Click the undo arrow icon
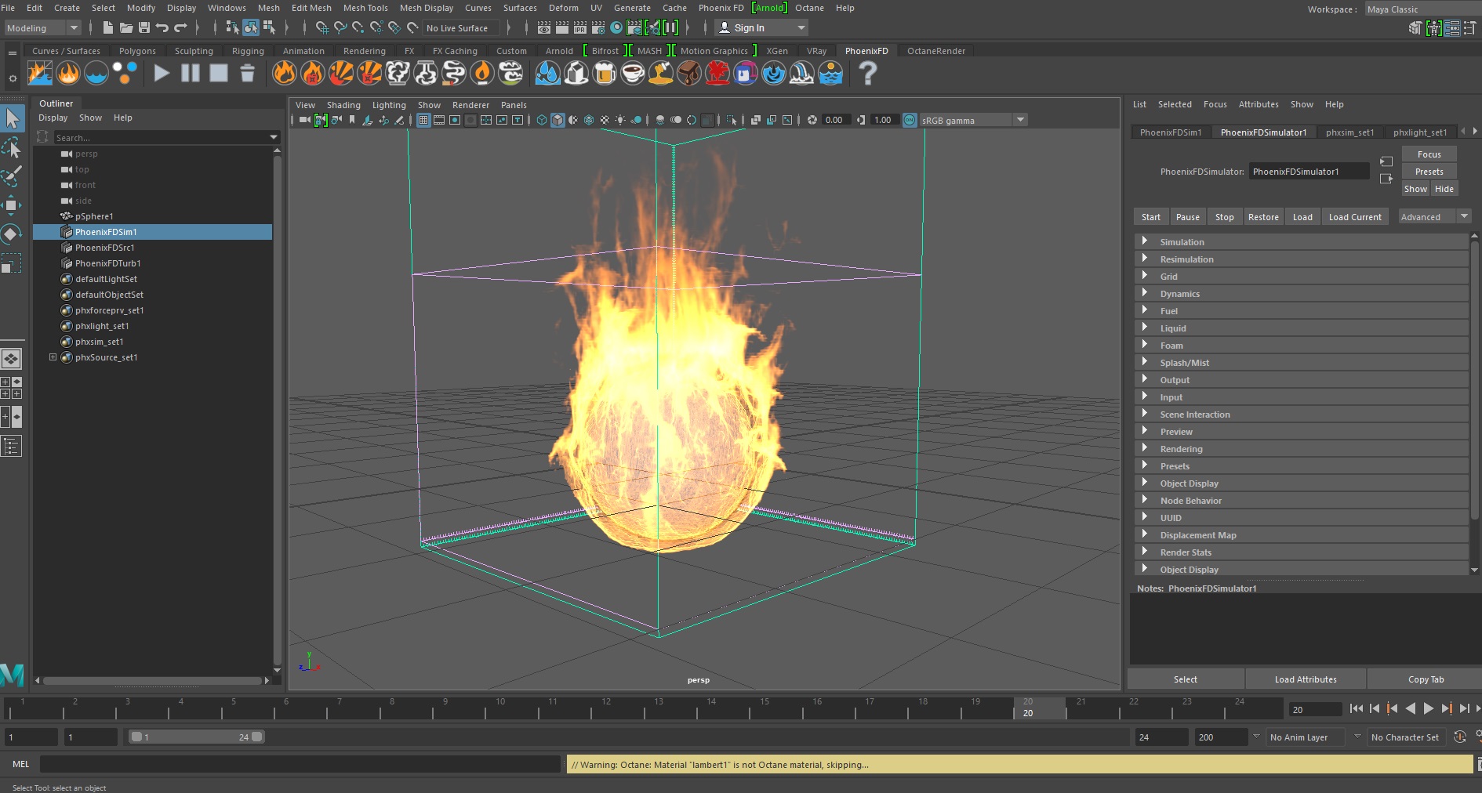Viewport: 1482px width, 793px height. pyautogui.click(x=162, y=28)
